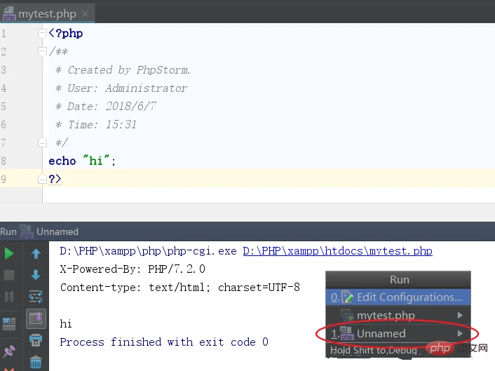Click the Clear All trash icon
This screenshot has height=371, width=495.
36,362
